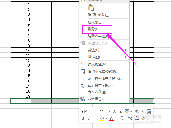The height and width of the screenshot is (128, 171).
Task: Expand the arrow beside 排序(O)
Action: (x=126, y=57)
